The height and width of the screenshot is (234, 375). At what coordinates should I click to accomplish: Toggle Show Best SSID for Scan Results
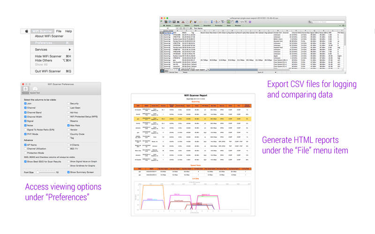tap(25, 161)
